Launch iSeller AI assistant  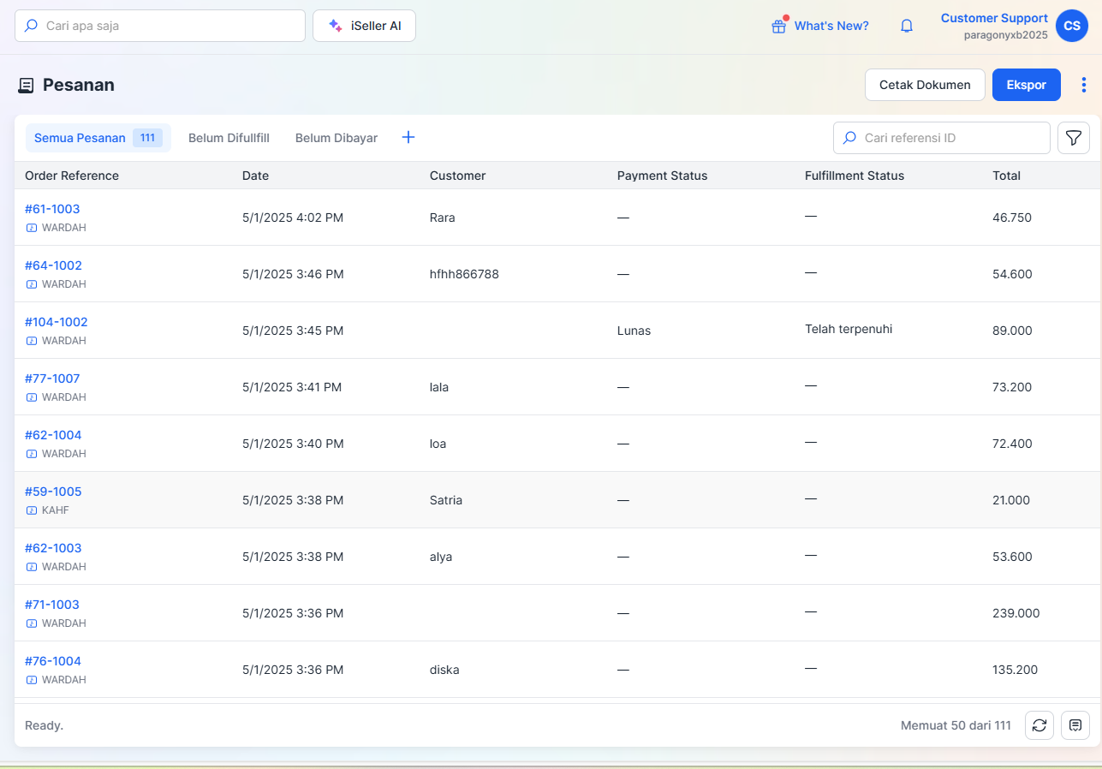tap(364, 26)
